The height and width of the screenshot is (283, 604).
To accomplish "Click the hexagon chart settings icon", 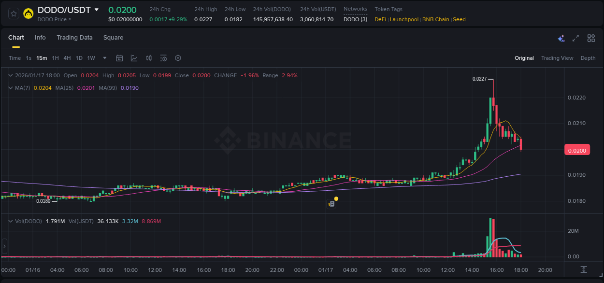I will [178, 58].
